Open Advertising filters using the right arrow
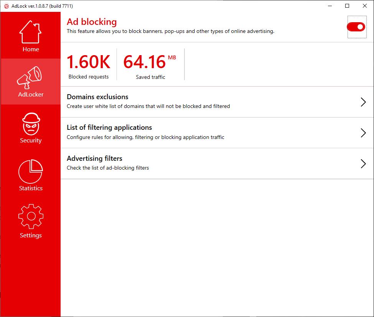The width and height of the screenshot is (374, 317). (363, 164)
